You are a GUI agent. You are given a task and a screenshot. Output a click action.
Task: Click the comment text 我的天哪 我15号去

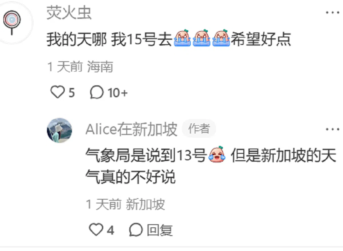110,39
